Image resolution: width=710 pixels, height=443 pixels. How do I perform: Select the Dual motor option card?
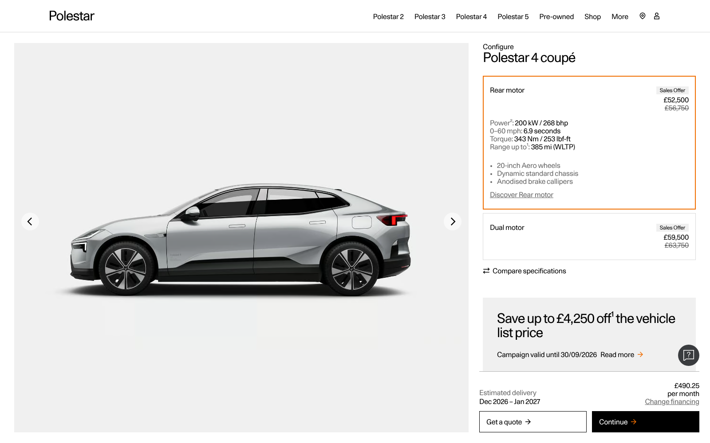pyautogui.click(x=589, y=237)
